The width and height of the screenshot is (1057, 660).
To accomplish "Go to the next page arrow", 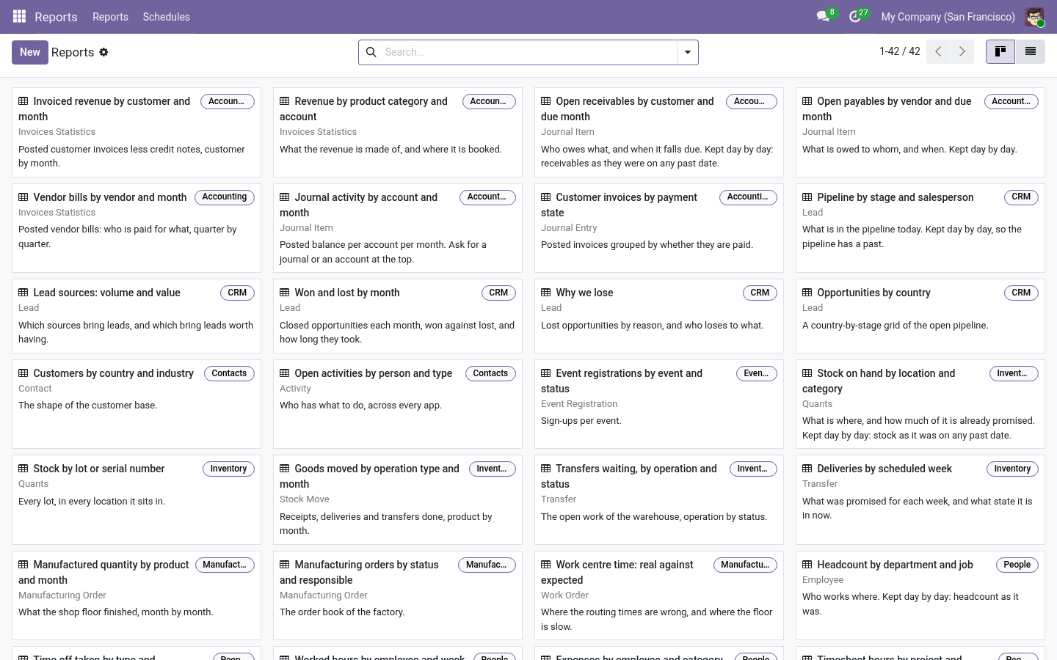I will (x=962, y=52).
